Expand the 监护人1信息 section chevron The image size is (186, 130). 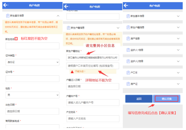178,50
